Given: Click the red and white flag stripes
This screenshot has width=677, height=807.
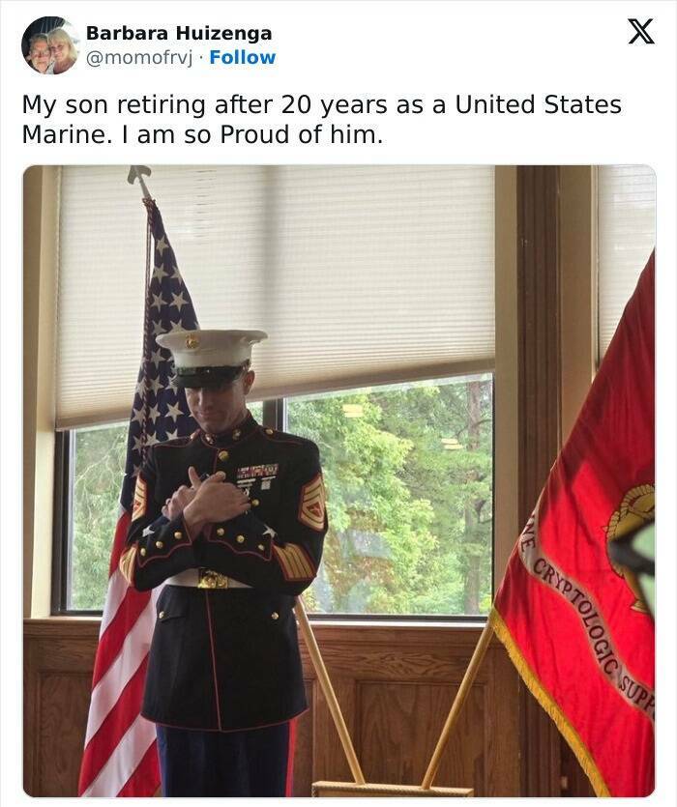Looking at the screenshot, I should pos(121,669).
